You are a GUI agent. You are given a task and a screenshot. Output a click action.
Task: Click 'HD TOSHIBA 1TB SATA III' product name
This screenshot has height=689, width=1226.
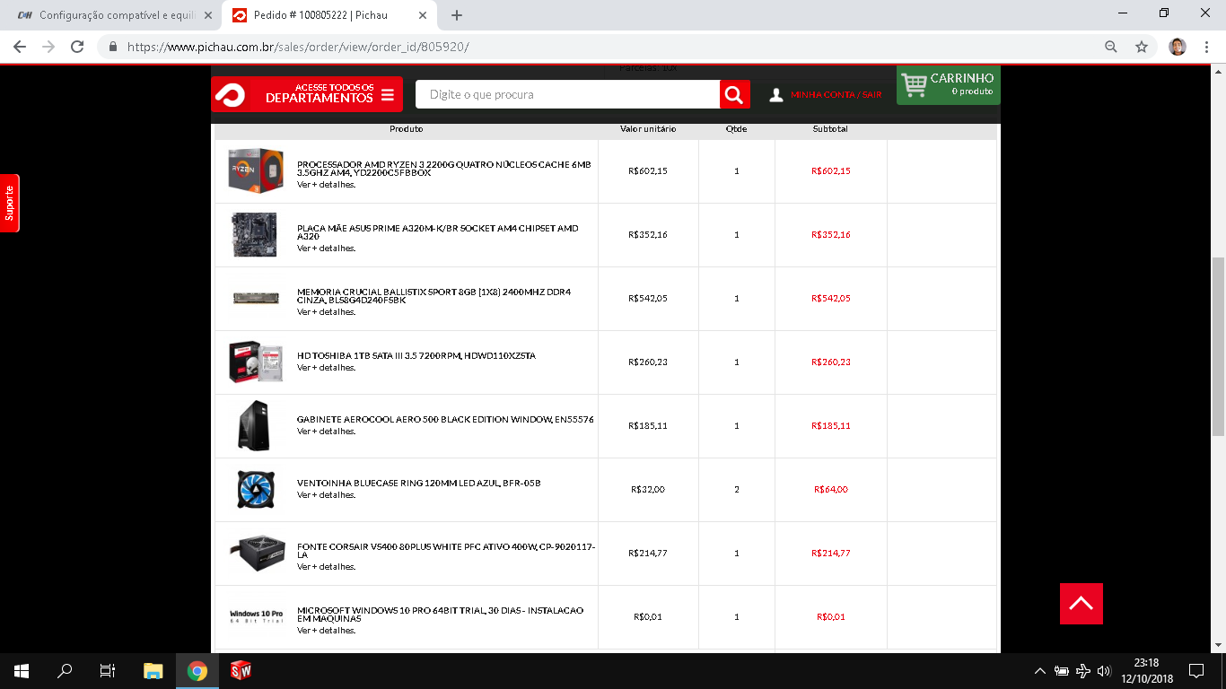pos(416,356)
